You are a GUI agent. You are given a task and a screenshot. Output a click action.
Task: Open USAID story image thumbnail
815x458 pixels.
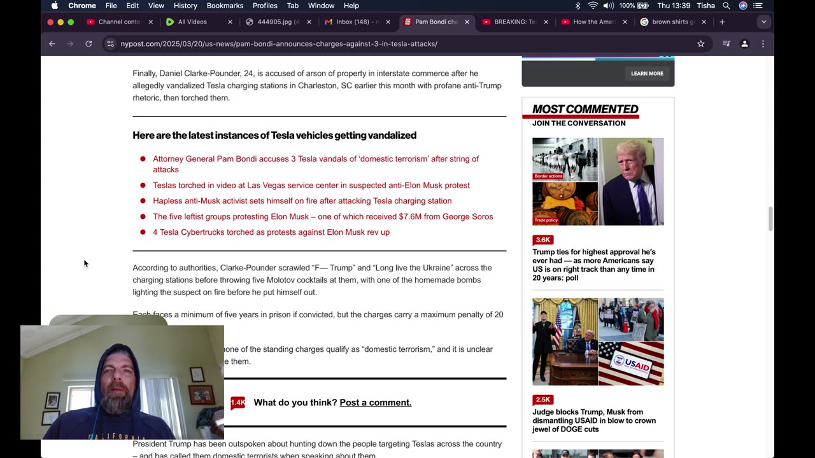click(598, 342)
